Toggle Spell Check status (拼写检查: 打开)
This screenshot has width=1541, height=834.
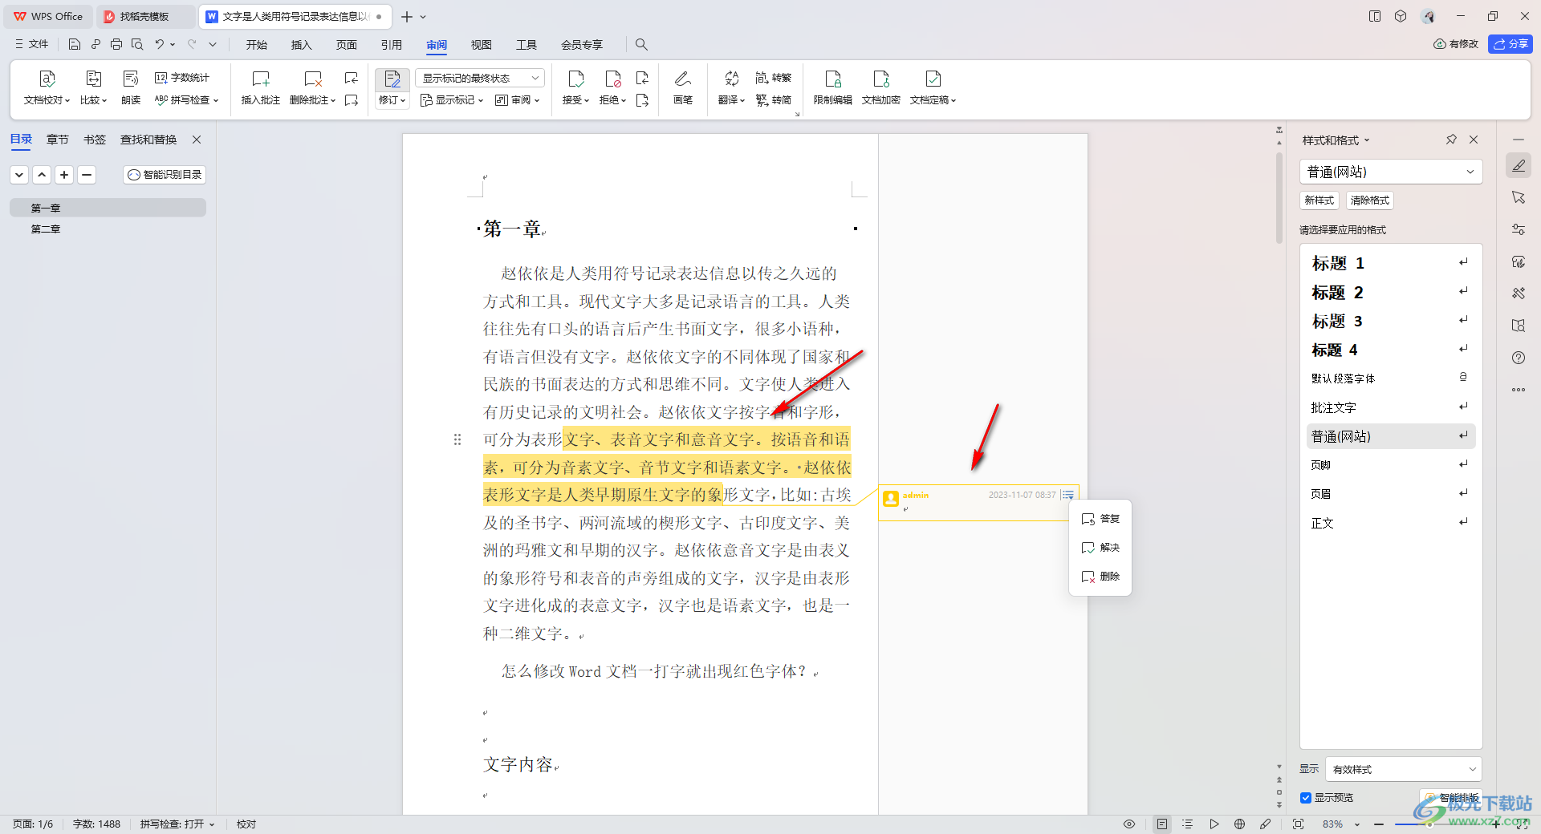[x=177, y=824]
